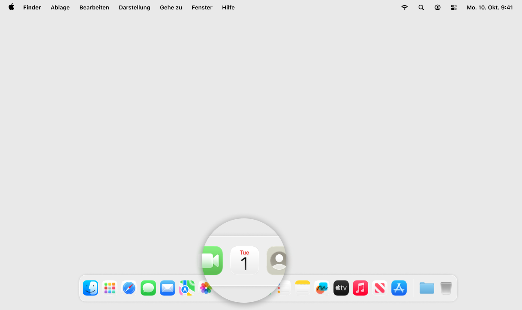Viewport: 522px width, 310px height.
Task: Open the Notes app
Action: pyautogui.click(x=303, y=288)
